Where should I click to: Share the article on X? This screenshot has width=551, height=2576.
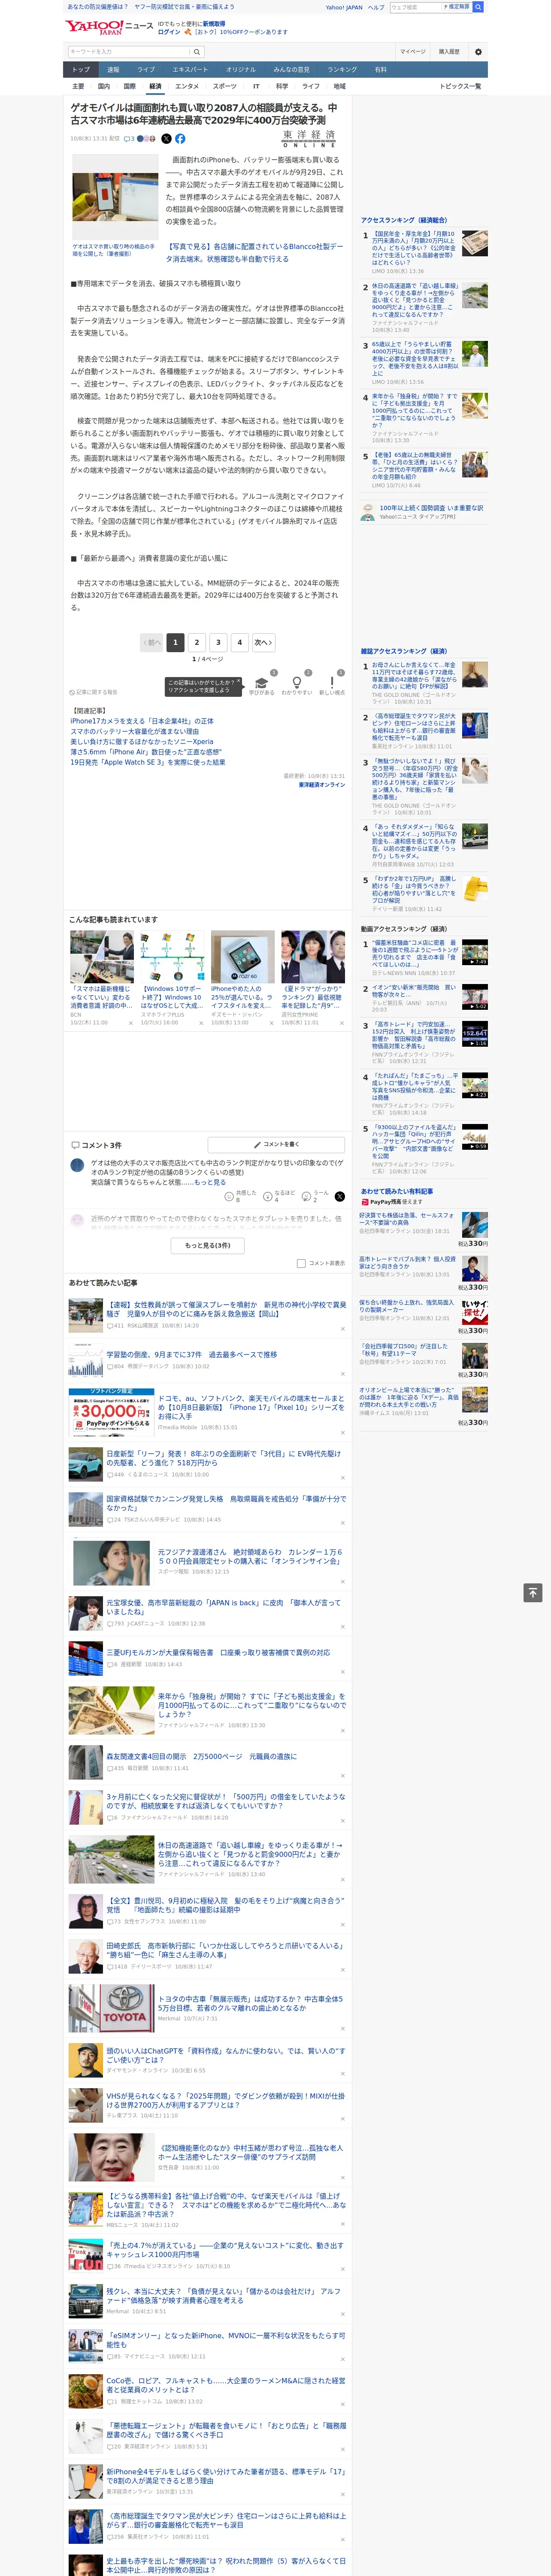(x=166, y=139)
